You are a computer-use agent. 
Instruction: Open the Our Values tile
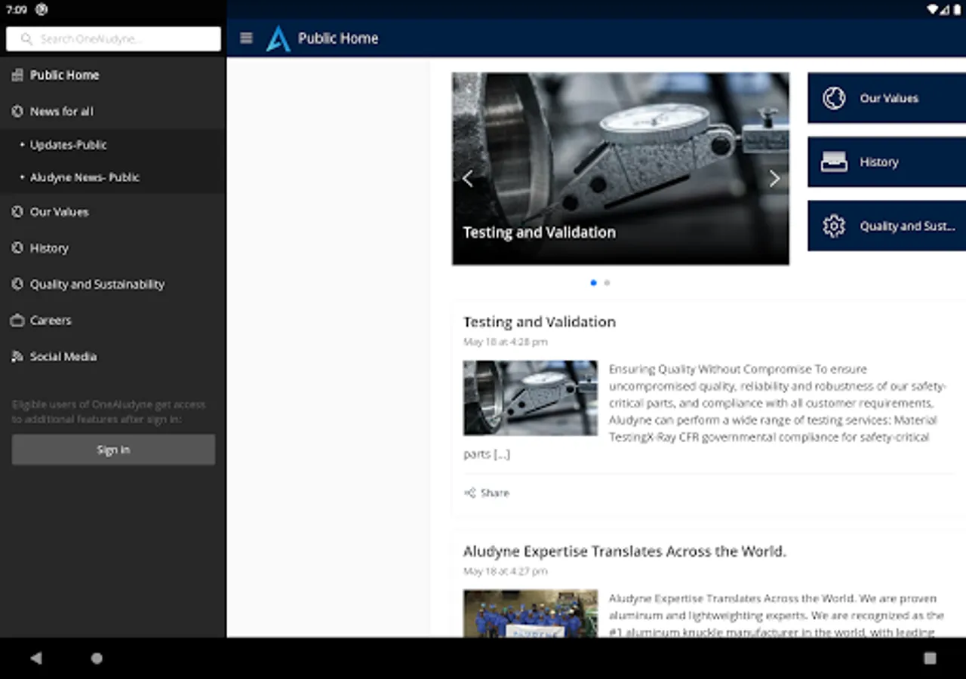[887, 98]
